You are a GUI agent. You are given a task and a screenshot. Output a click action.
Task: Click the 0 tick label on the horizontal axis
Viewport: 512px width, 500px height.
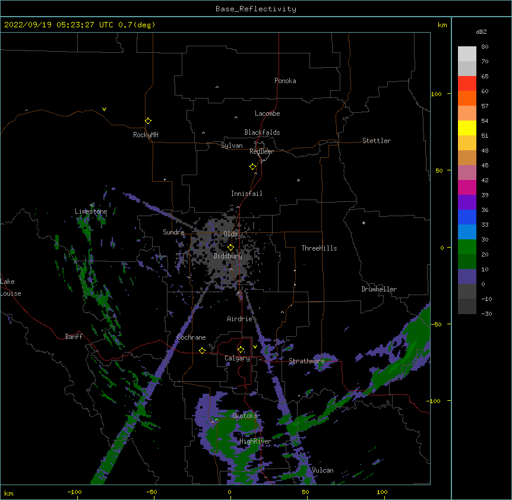pyautogui.click(x=229, y=492)
